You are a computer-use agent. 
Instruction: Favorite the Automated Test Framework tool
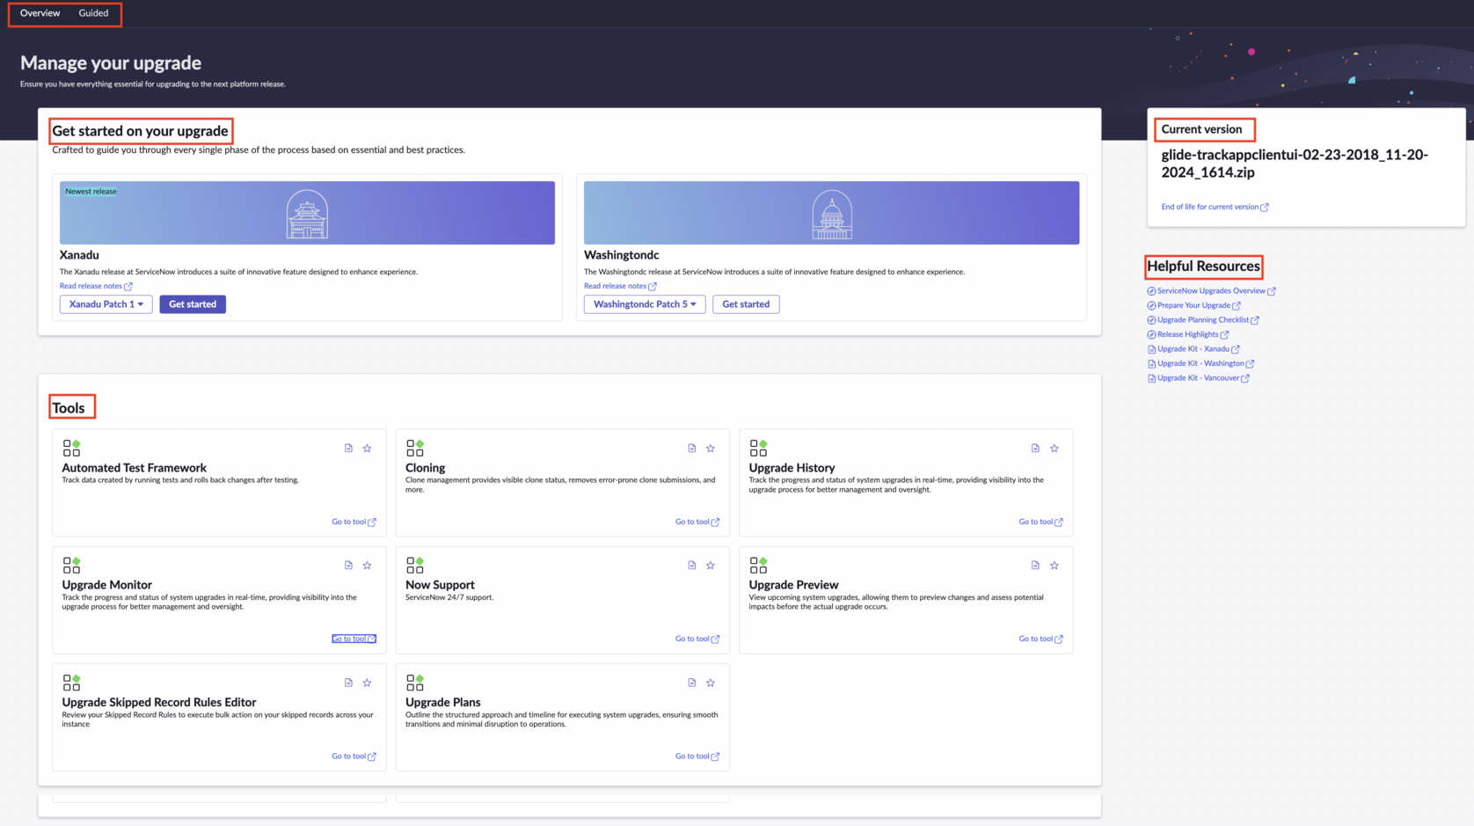click(x=368, y=449)
